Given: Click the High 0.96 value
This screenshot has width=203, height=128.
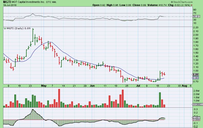Looking at the screenshot, I should tap(112, 5).
